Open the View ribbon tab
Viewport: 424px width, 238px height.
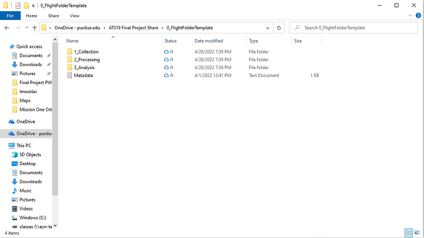click(74, 16)
